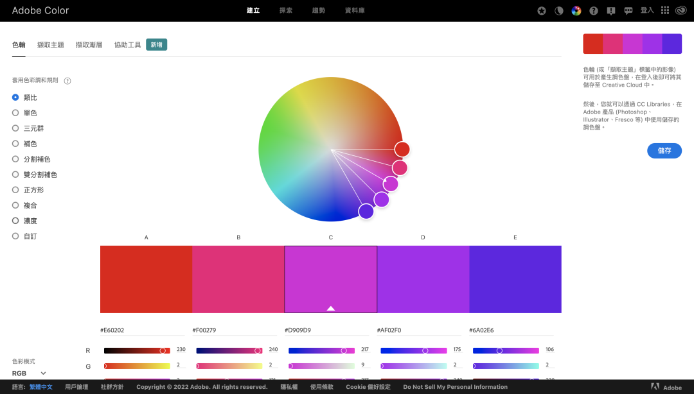The height and width of the screenshot is (394, 694).
Task: Choose the 濃度 harmony rule
Action: coord(25,221)
